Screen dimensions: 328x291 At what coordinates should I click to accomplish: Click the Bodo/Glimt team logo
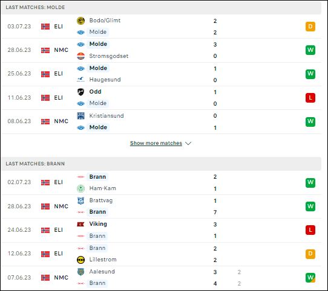point(80,21)
